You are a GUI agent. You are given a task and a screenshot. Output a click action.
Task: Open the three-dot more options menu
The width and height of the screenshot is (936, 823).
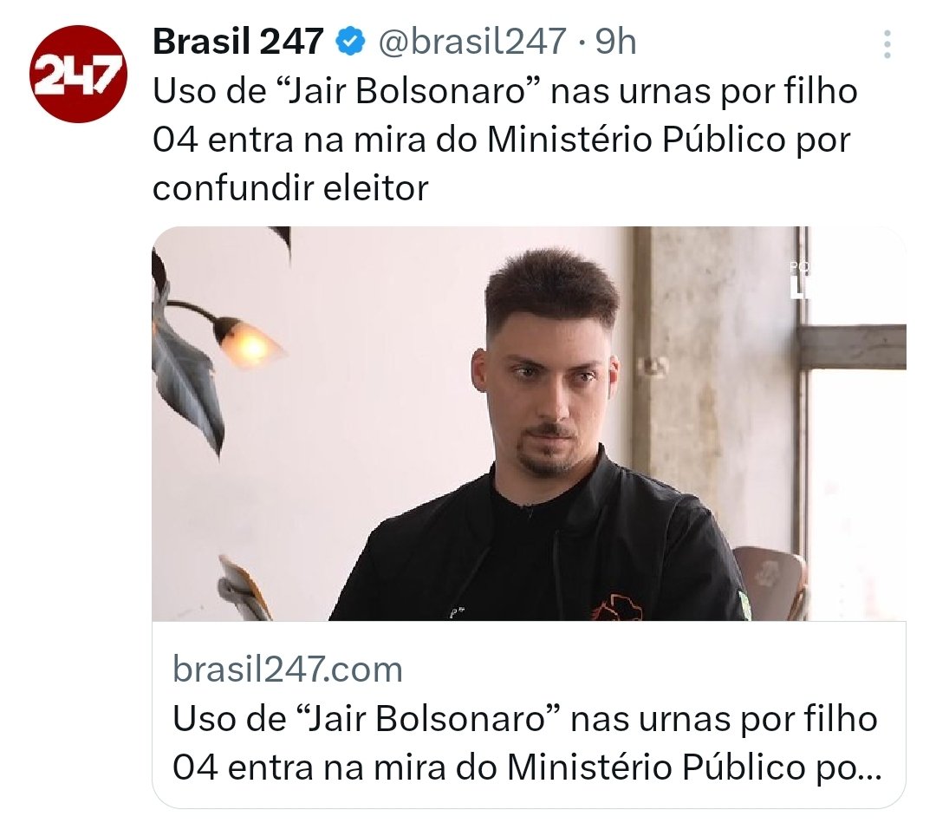(887, 44)
